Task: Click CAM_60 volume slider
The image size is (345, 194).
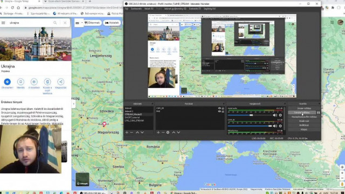Action: pos(250,126)
